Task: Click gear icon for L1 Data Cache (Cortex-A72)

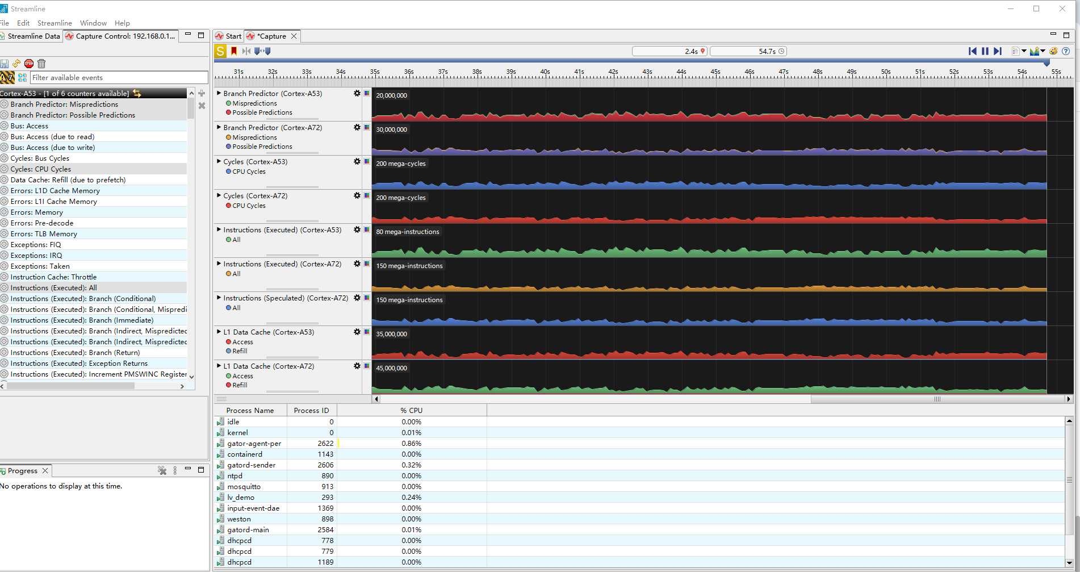Action: [x=357, y=366]
